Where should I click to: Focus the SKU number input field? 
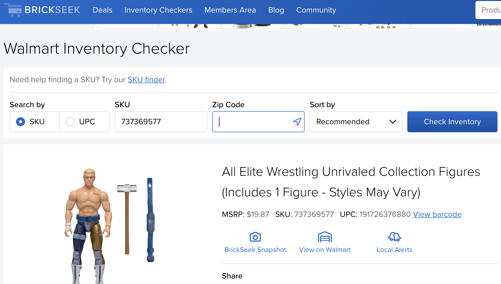pyautogui.click(x=161, y=122)
